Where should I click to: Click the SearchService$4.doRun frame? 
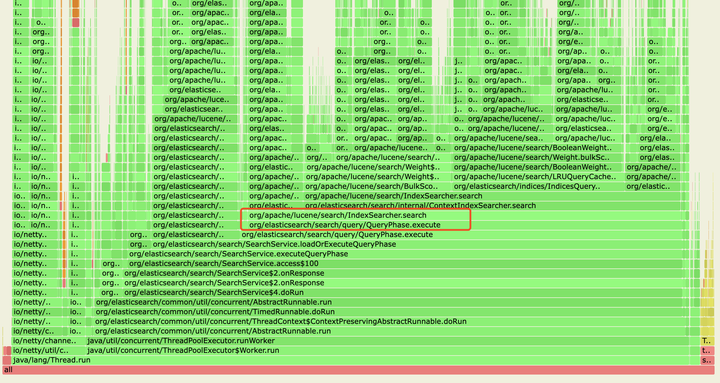(x=403, y=293)
